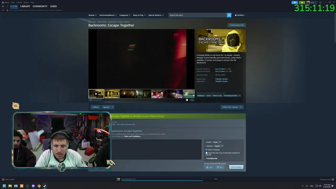
Task: Open the Help menu
Action: (x=32, y=2)
